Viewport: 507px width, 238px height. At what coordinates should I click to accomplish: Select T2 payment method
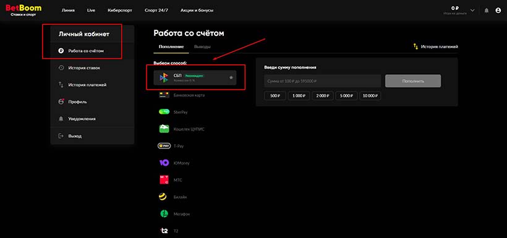[x=195, y=231]
